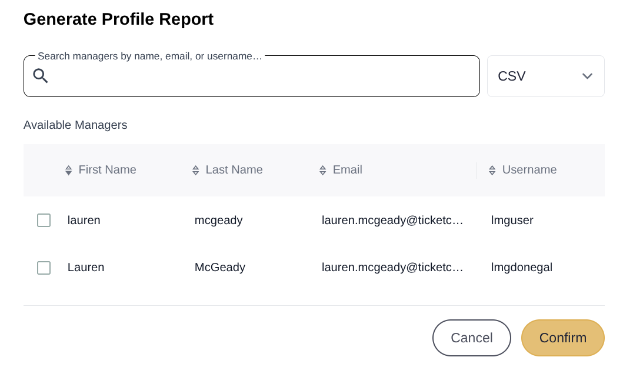Click divider between Email and Username columns
The height and width of the screenshot is (377, 623).
477,170
